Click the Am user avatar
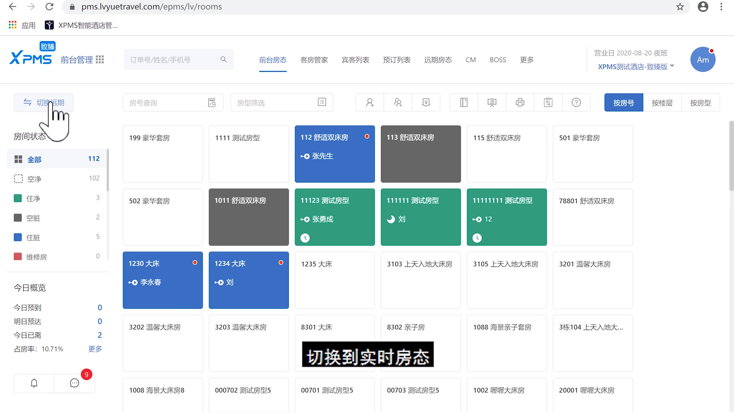 (x=703, y=60)
